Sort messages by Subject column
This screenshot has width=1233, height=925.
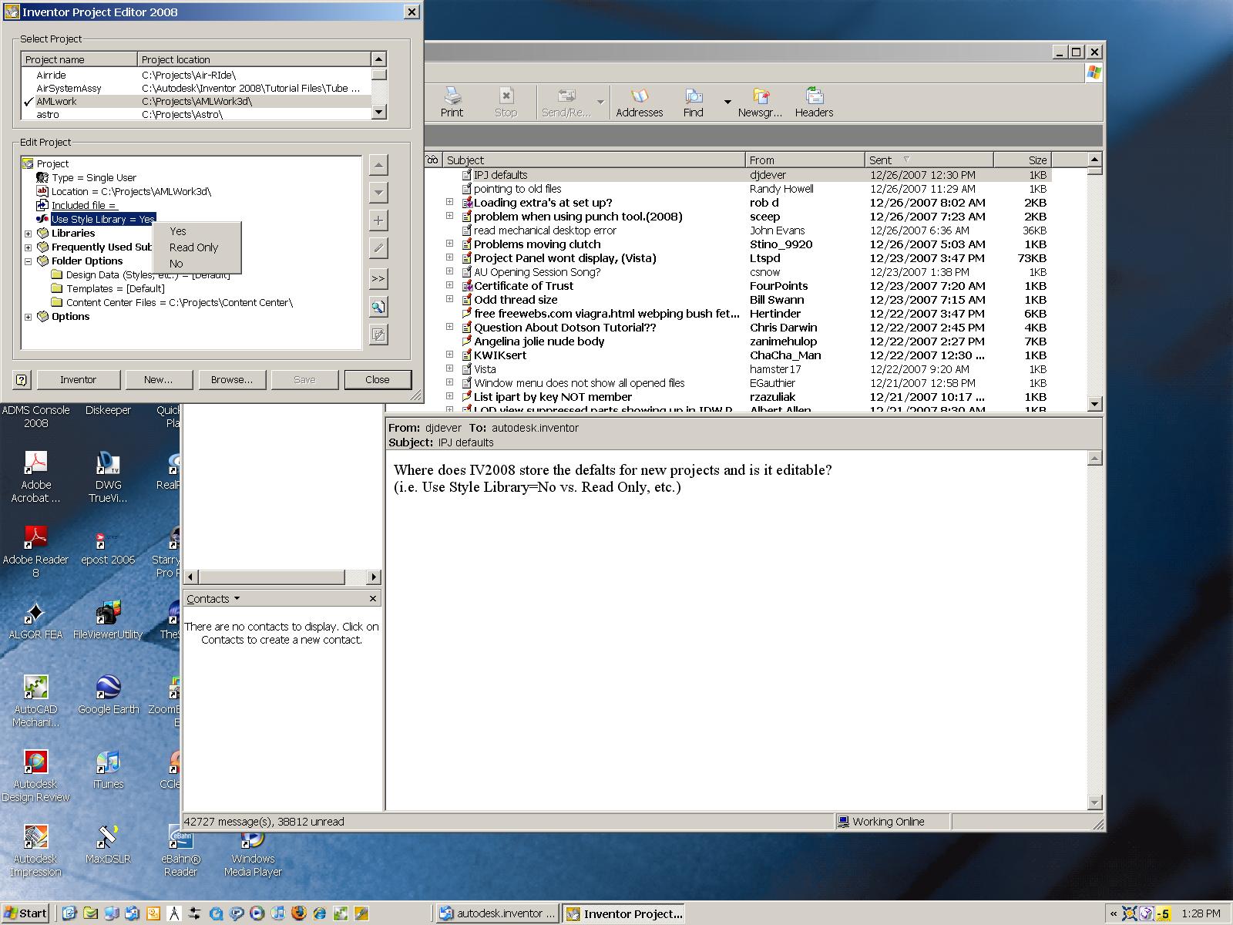point(593,160)
